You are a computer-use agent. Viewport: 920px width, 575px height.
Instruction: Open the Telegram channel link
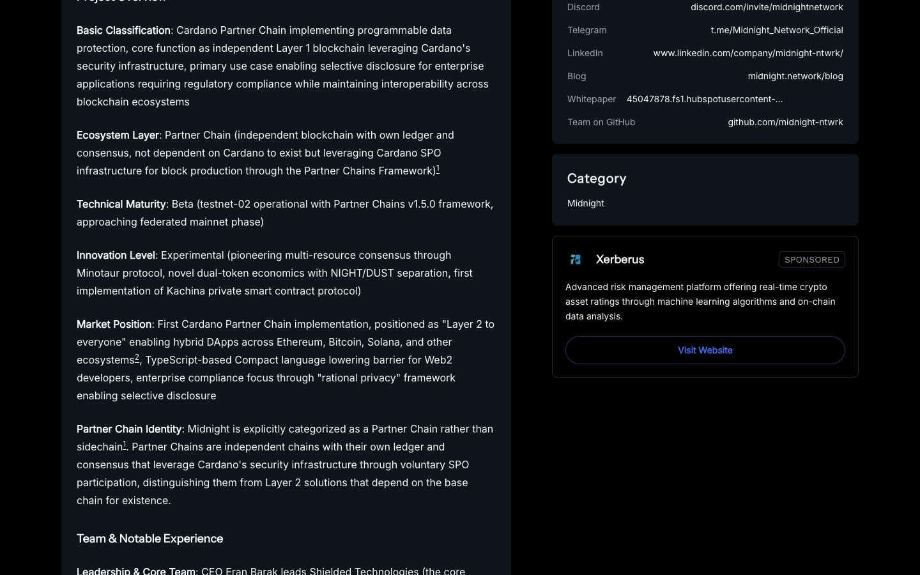[777, 30]
